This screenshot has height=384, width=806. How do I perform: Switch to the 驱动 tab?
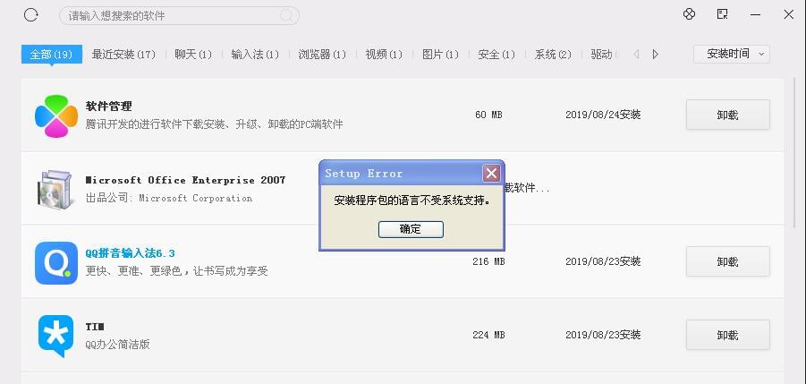602,54
